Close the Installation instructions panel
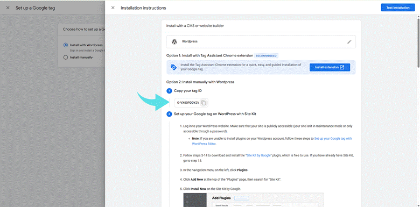This screenshot has height=207, width=420. [113, 8]
